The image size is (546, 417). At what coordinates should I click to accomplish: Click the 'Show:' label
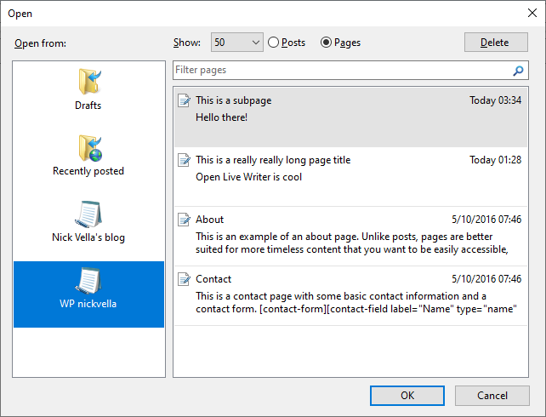point(187,43)
